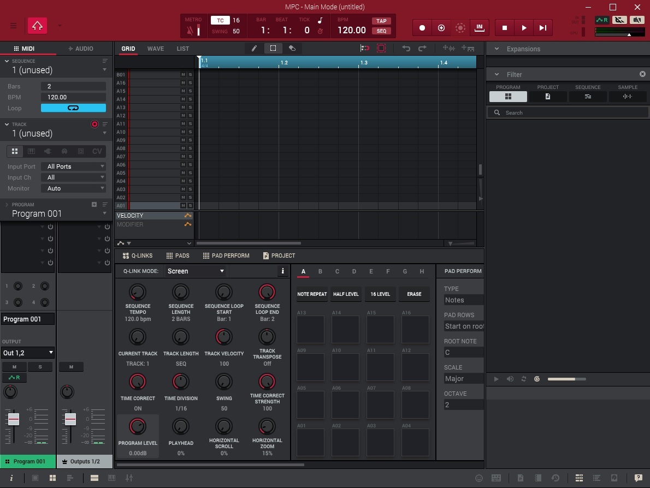Click the undo arrow icon

pyautogui.click(x=406, y=49)
